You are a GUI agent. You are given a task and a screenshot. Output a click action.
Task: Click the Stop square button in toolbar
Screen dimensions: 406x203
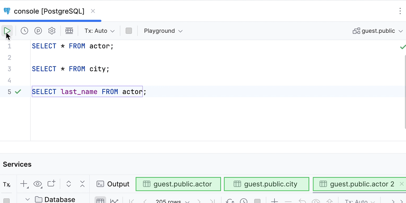click(x=129, y=31)
